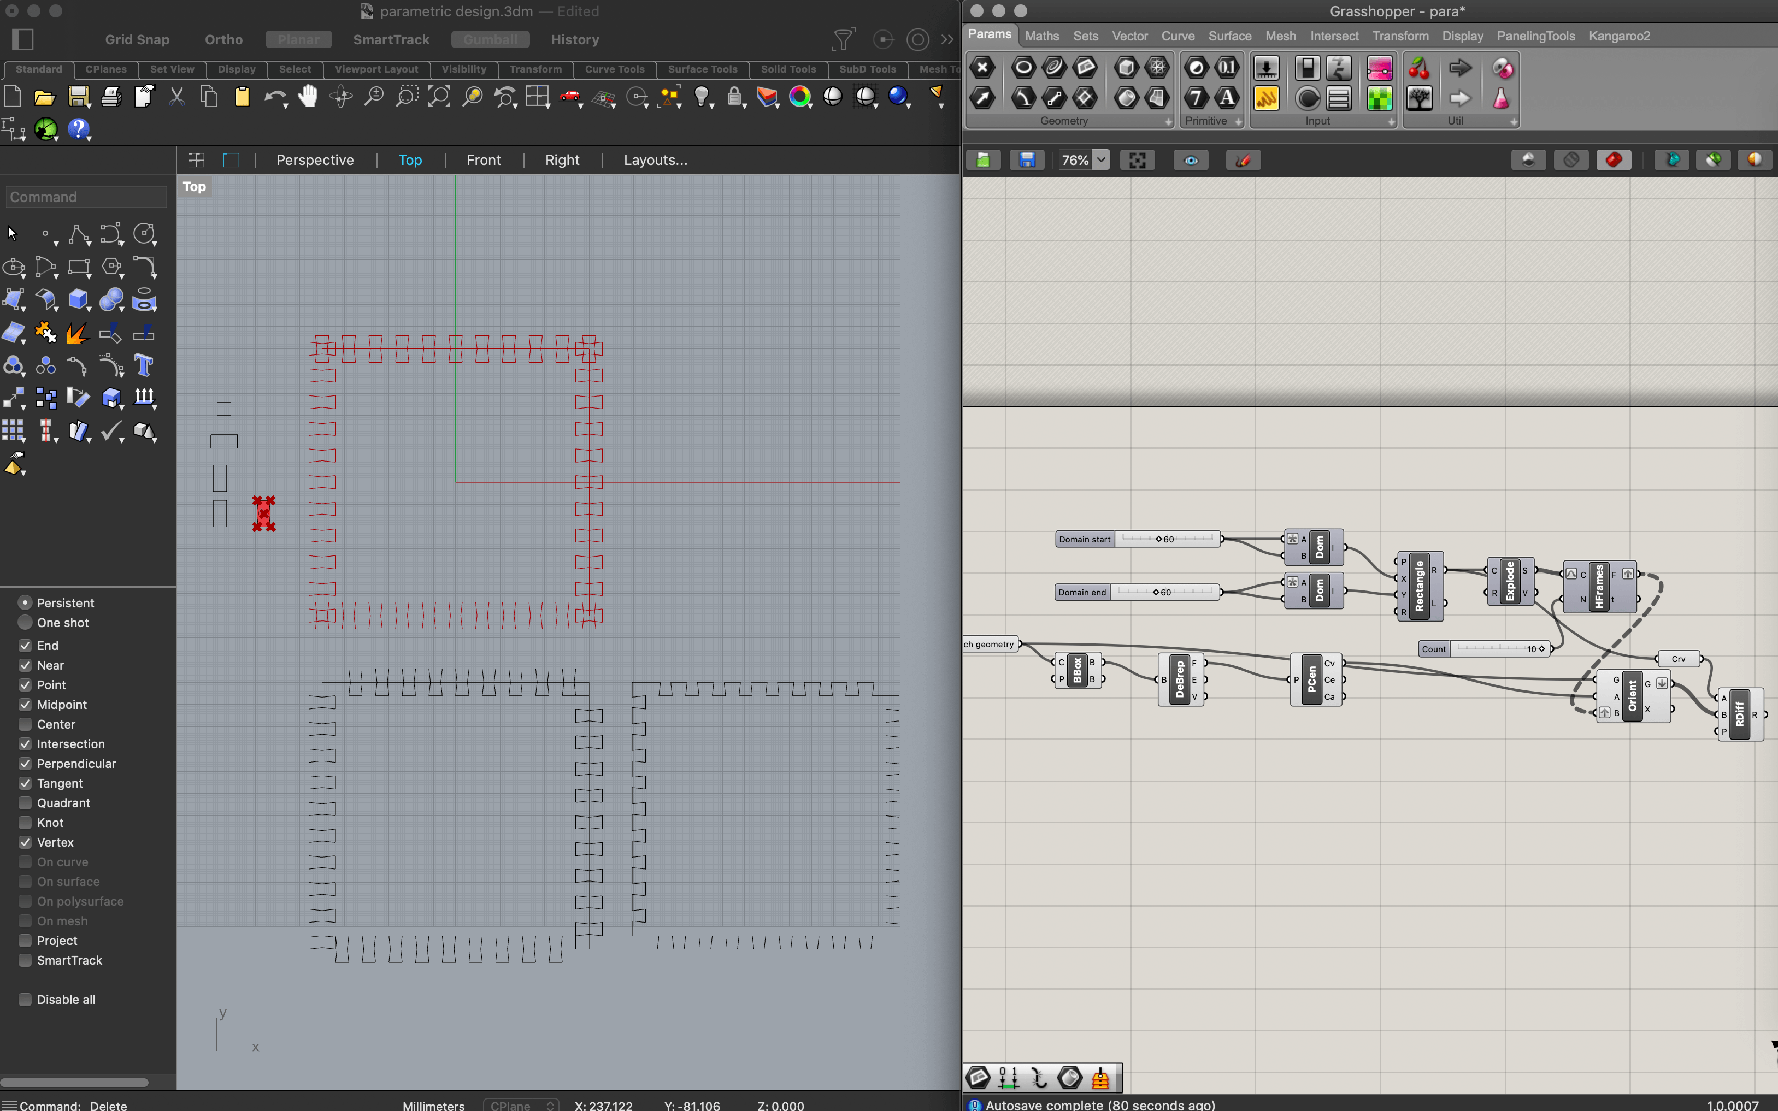Screen dimensions: 1778x1111
Task: Expand the hidden Rhino toolbar options chevron
Action: tap(947, 40)
